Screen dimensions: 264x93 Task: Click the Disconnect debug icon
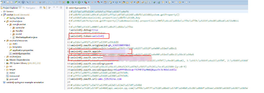point(44,2)
